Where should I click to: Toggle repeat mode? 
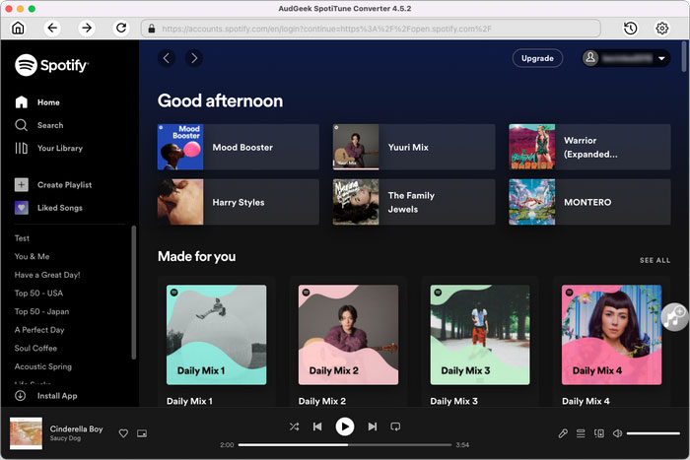[x=395, y=427]
